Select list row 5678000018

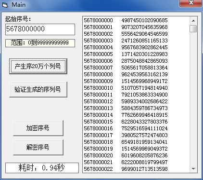(136, 142)
